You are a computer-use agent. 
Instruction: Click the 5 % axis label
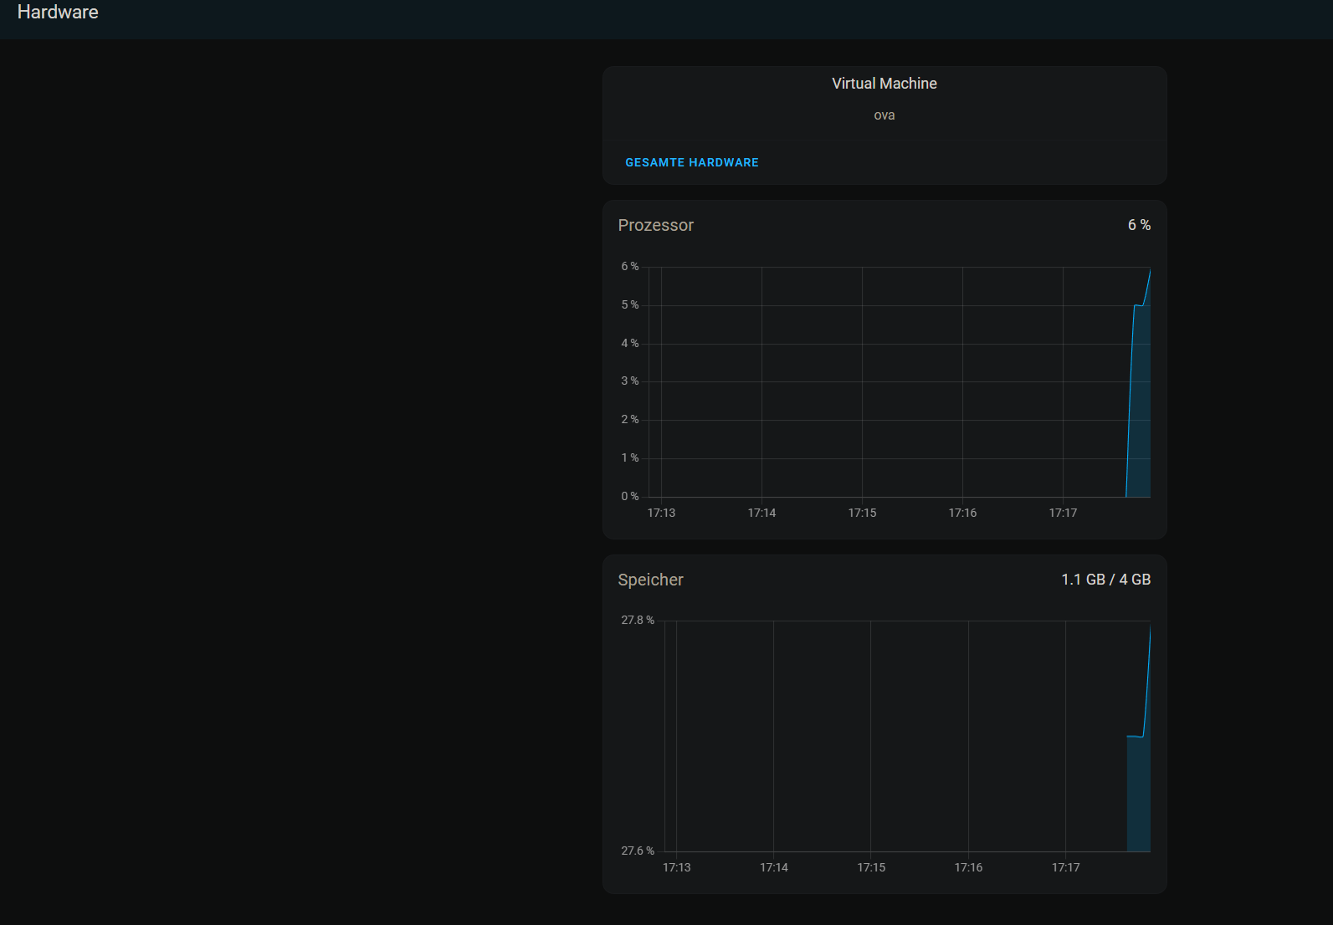pyautogui.click(x=629, y=305)
